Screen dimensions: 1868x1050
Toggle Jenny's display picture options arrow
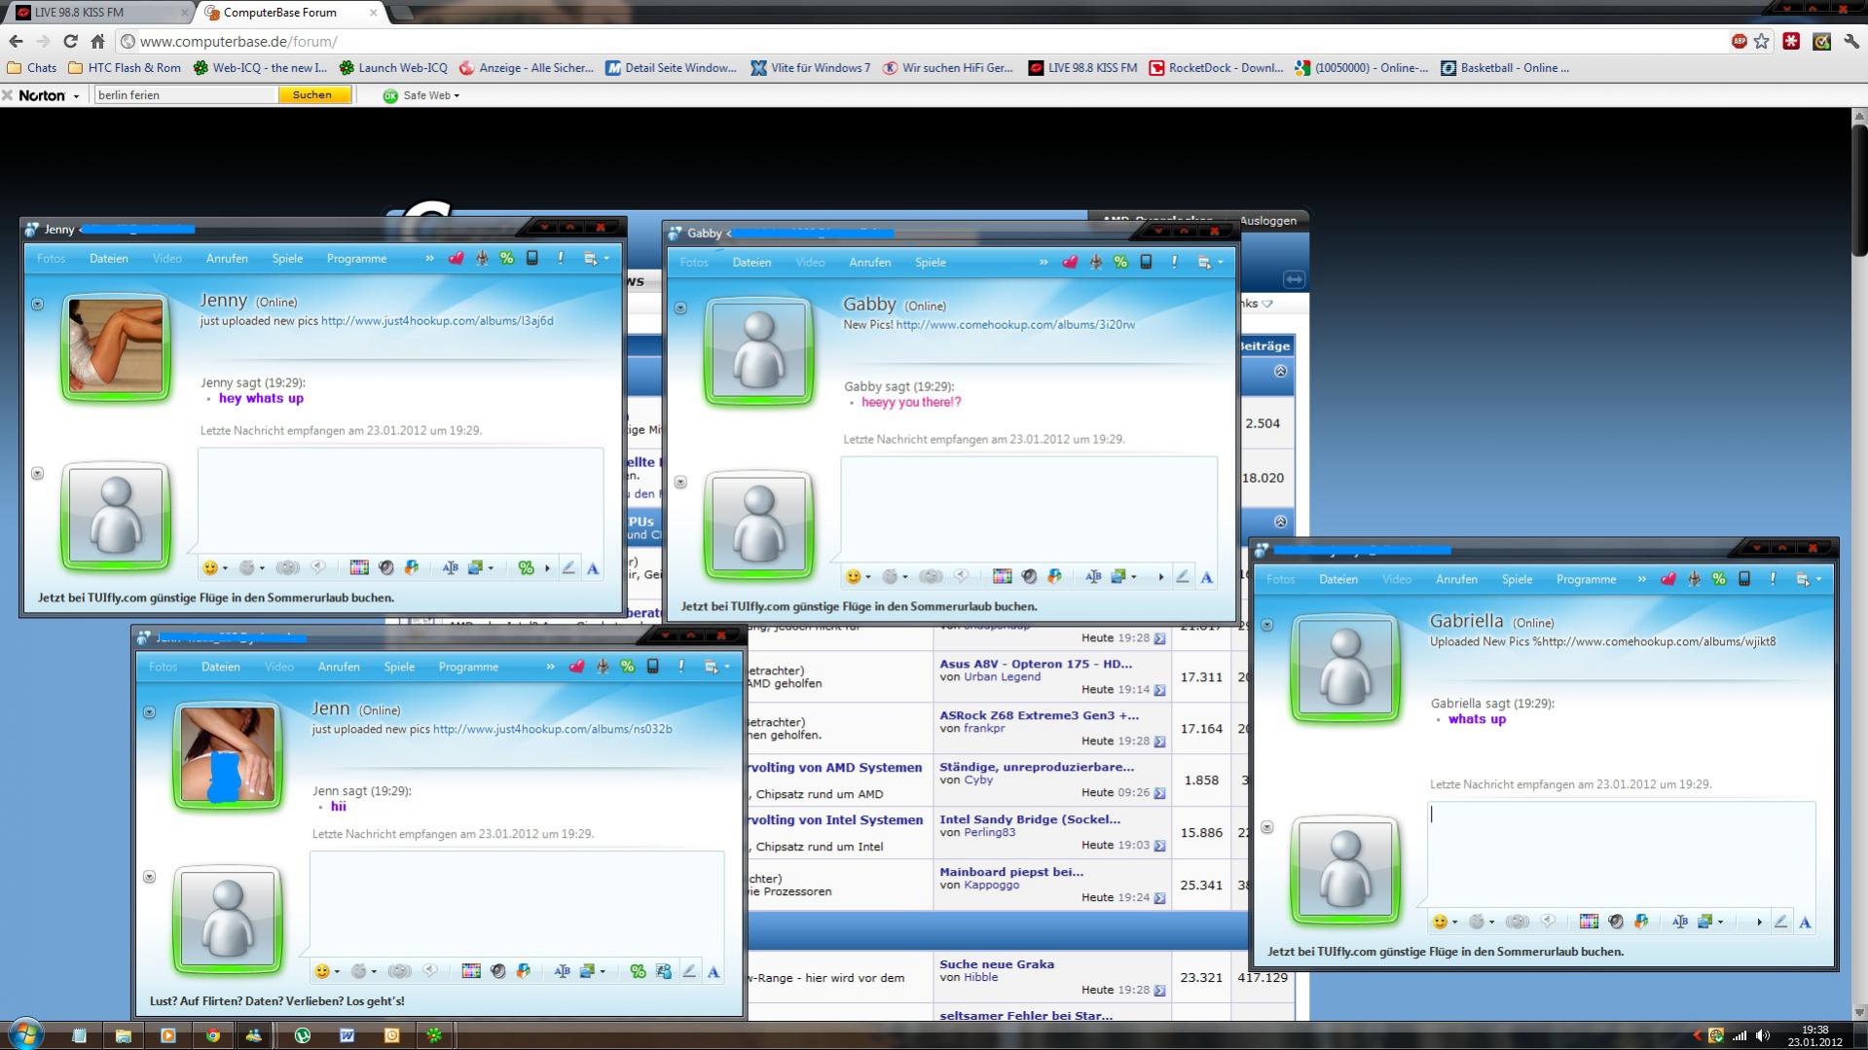(x=38, y=304)
